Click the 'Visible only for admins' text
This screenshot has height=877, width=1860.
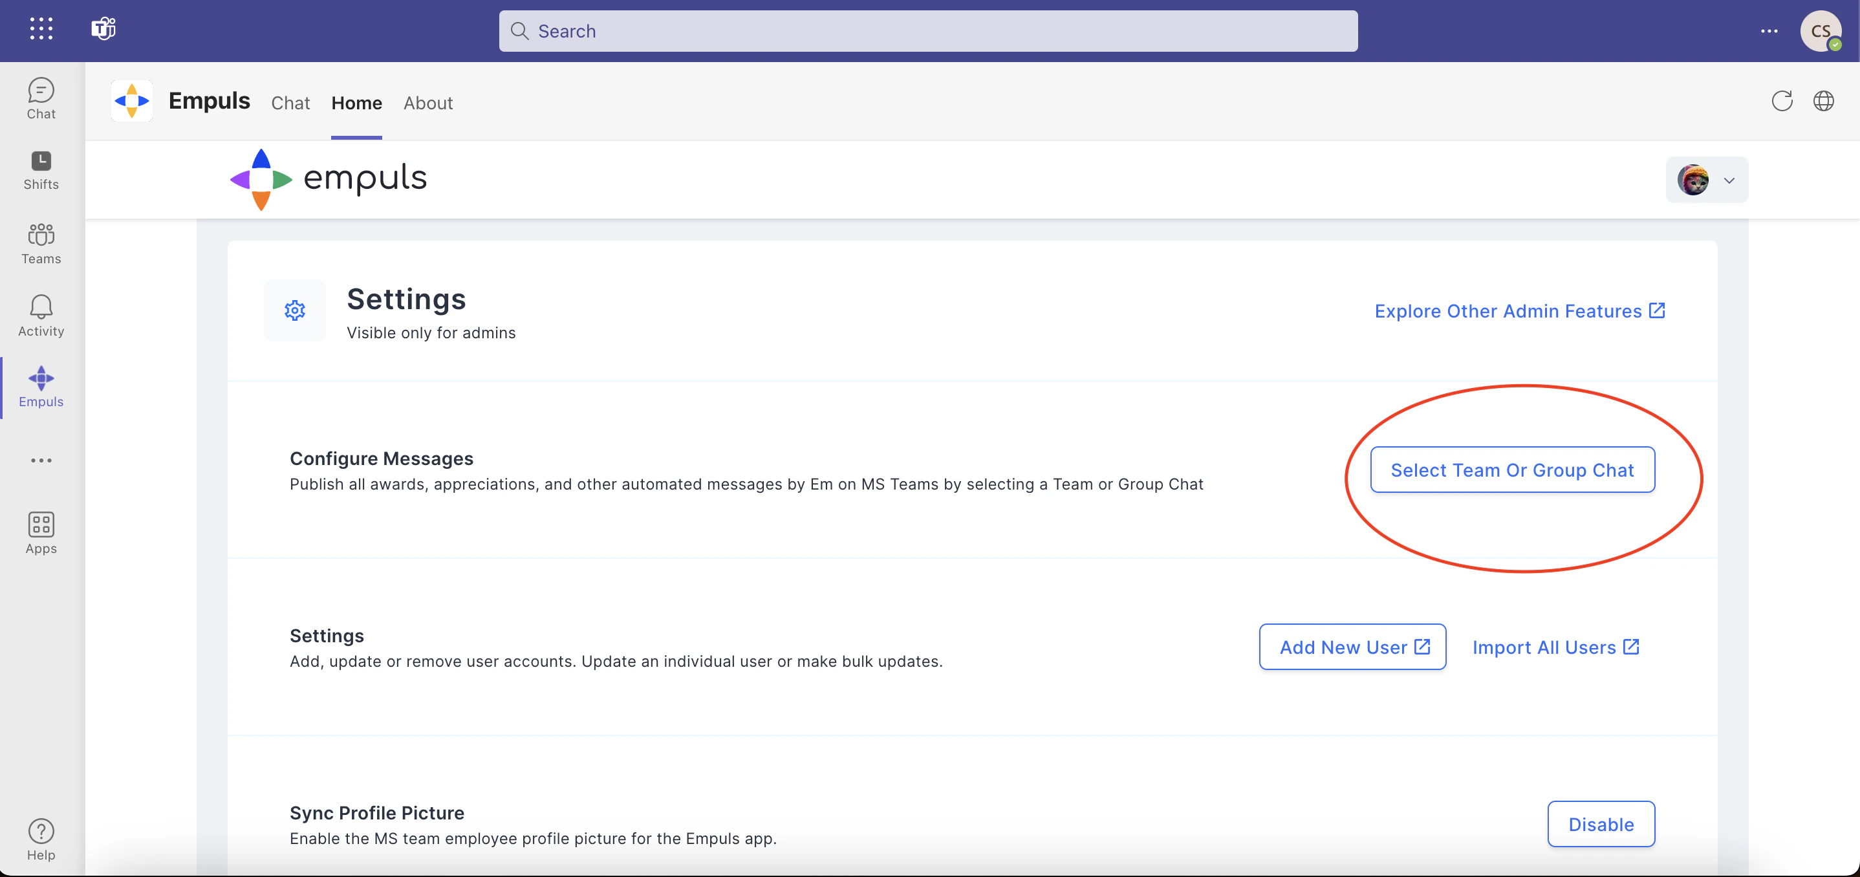pos(431,332)
